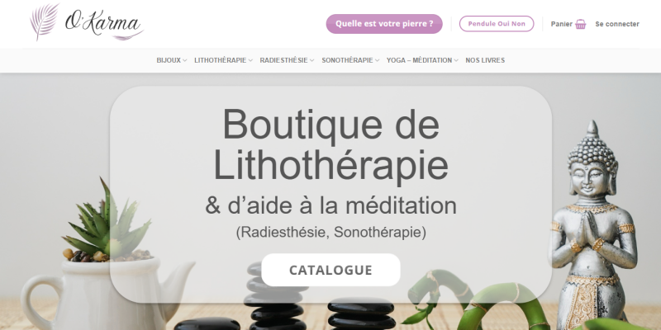Open the Nos Livres menu item

pos(485,60)
